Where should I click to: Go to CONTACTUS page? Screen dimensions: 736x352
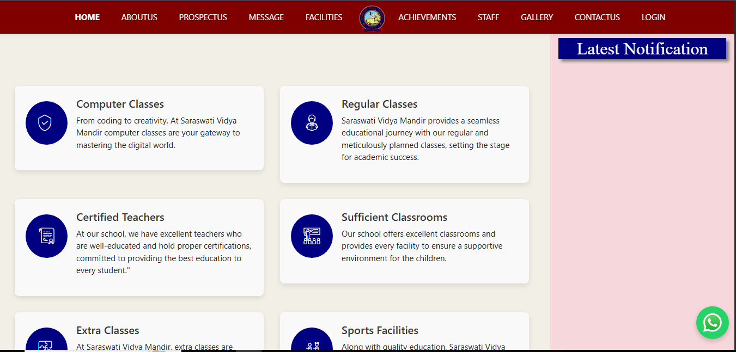(x=597, y=17)
